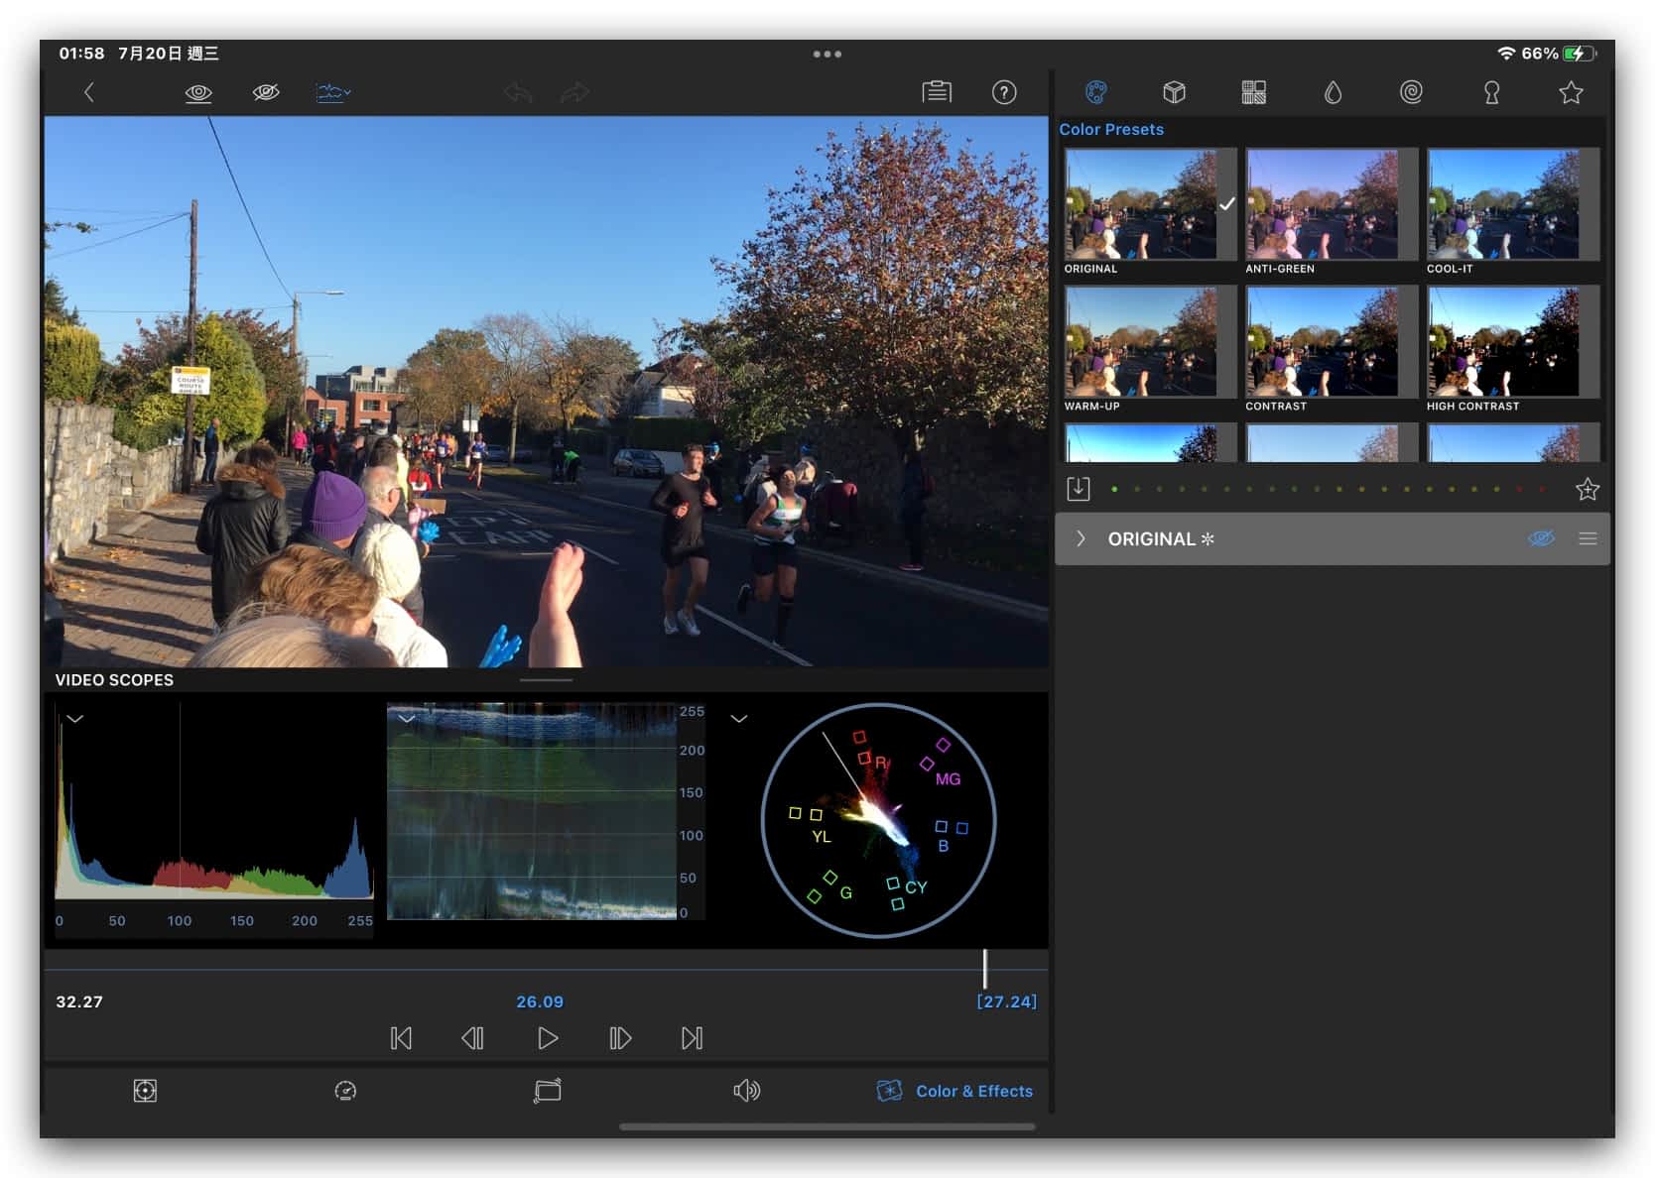Screen dimensions: 1655x1178
Task: Open the clipboard notes icon
Action: (937, 92)
